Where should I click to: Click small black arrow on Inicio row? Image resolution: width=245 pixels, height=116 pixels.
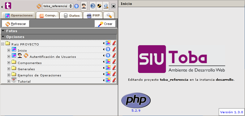tap(104, 49)
